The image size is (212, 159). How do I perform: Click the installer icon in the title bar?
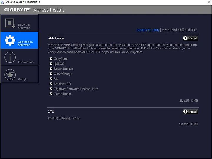(x=2, y=2)
